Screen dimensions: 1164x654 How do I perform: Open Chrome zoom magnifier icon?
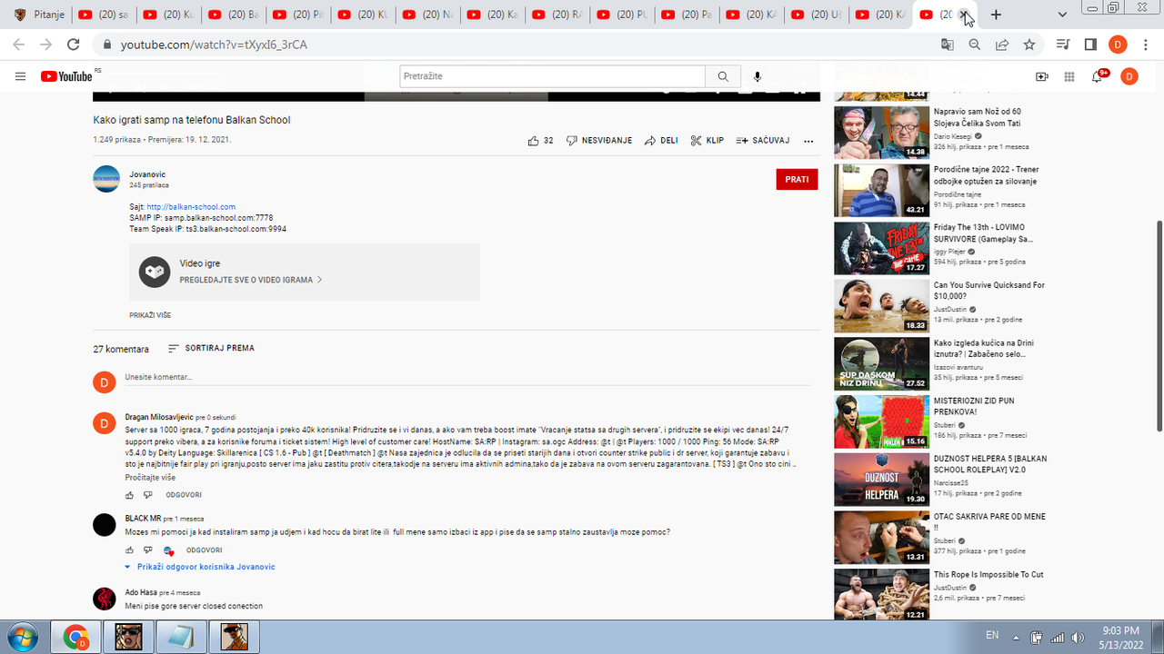pos(974,45)
